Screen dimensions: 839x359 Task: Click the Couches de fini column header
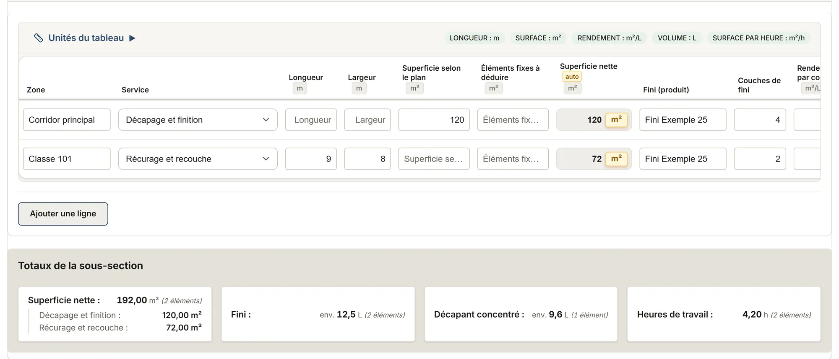click(759, 85)
